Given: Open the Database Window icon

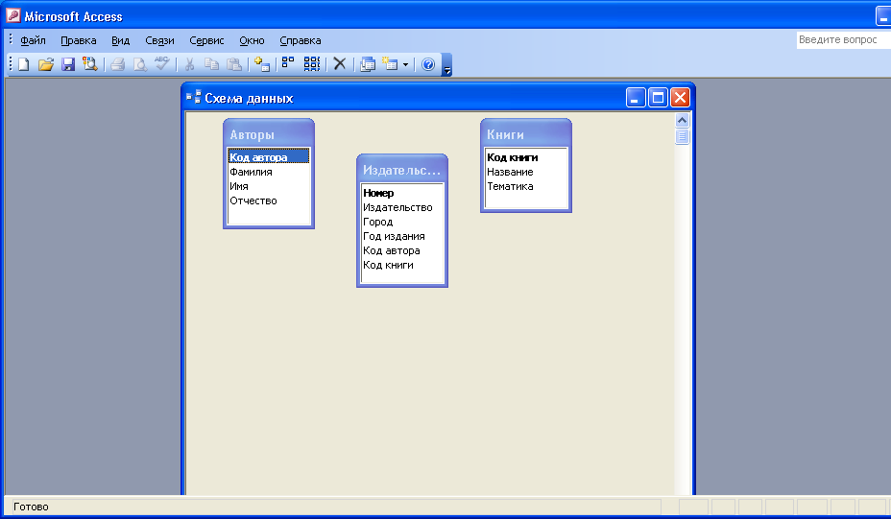Looking at the screenshot, I should point(368,64).
